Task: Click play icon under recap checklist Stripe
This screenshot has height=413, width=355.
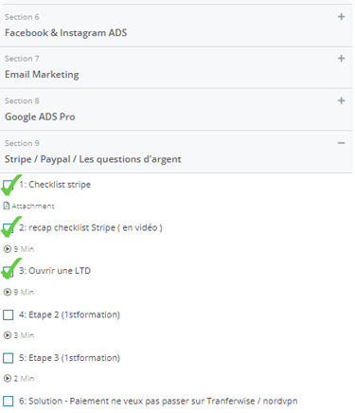Action: pyautogui.click(x=7, y=249)
